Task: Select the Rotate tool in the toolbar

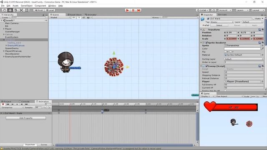Action: tap(16, 10)
